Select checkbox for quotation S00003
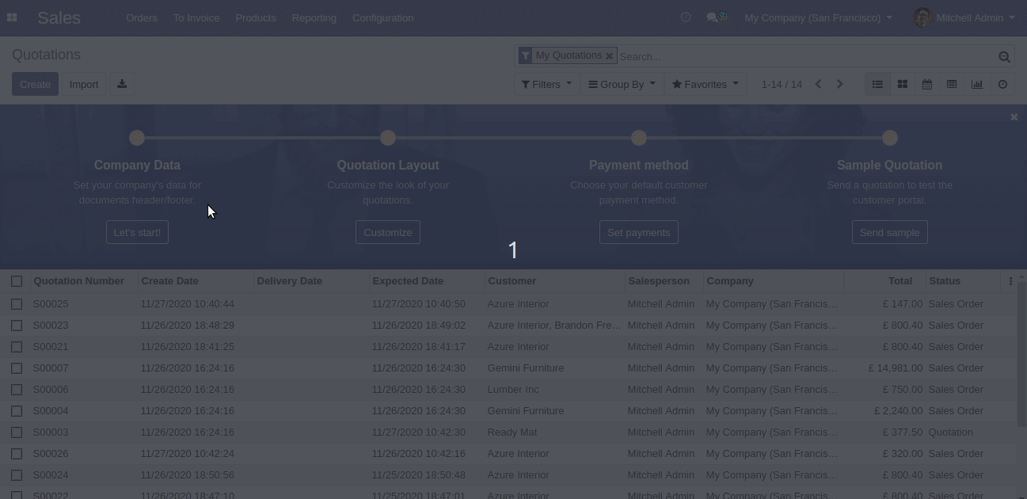1027x499 pixels. point(17,432)
